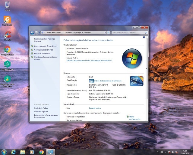Open Central de Ações
Viewport: 193px width, 155px height.
click(41, 108)
